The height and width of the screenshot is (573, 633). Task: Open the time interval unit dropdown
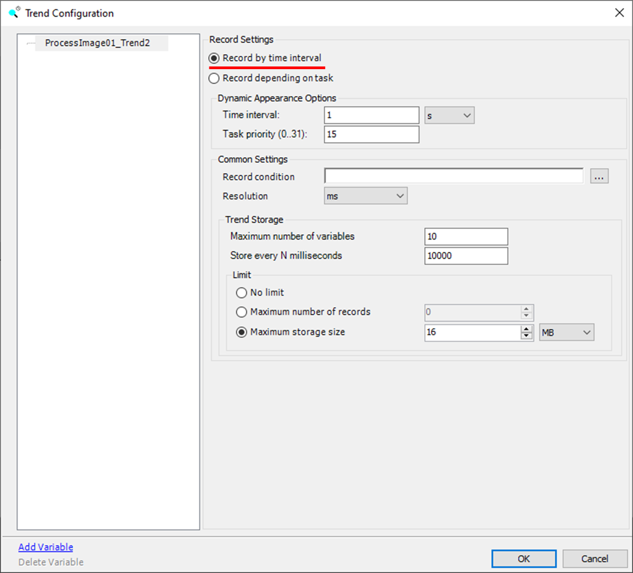click(x=449, y=115)
